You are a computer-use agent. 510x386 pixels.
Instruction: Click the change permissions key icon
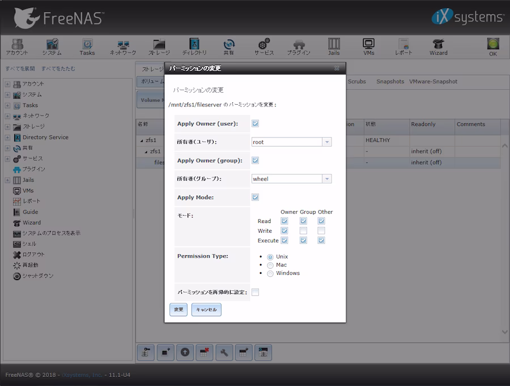coord(146,353)
